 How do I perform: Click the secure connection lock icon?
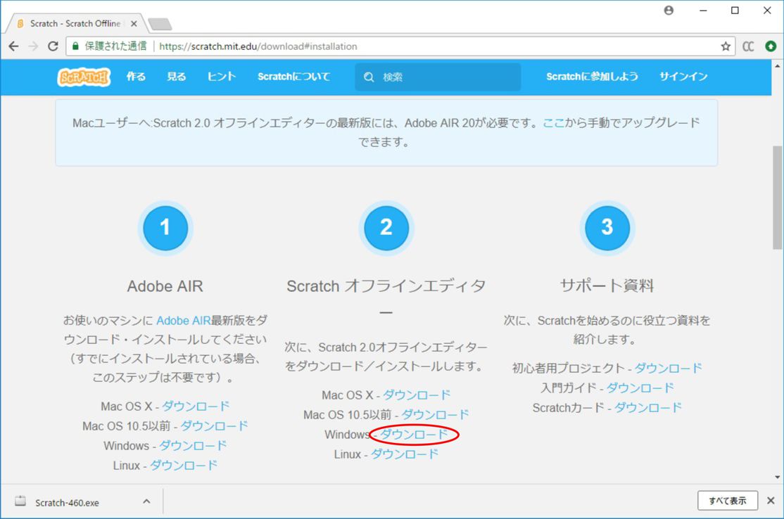click(x=75, y=46)
